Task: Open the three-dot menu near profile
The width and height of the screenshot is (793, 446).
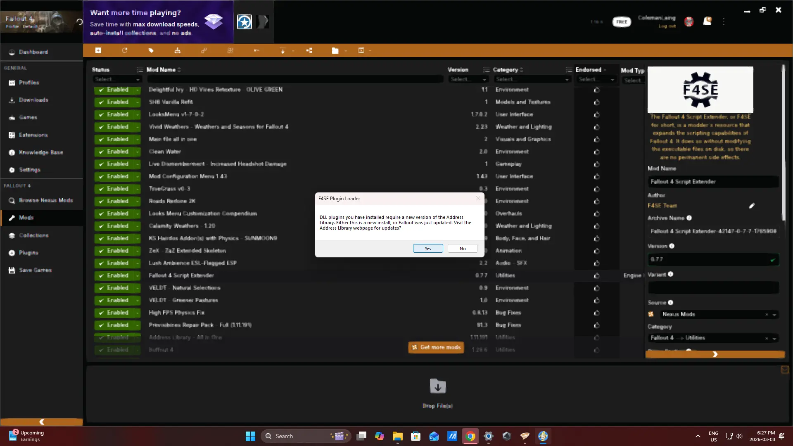Action: click(724, 21)
